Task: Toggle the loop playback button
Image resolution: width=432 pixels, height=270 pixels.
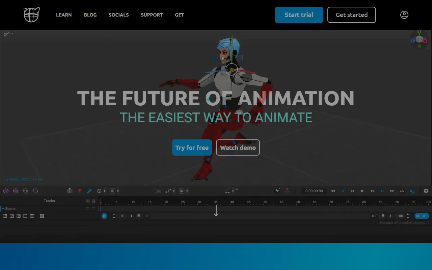Action: point(402,191)
